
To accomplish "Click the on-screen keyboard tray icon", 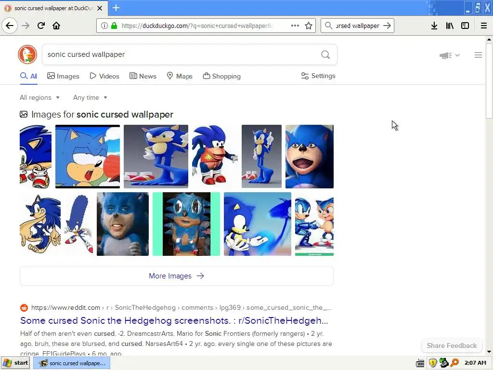I will point(420,363).
